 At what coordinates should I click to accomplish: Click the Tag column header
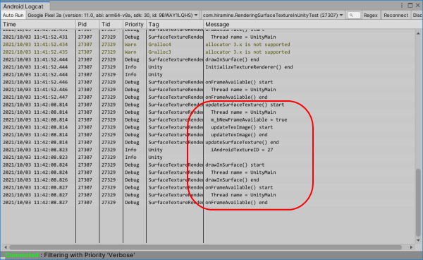point(175,24)
